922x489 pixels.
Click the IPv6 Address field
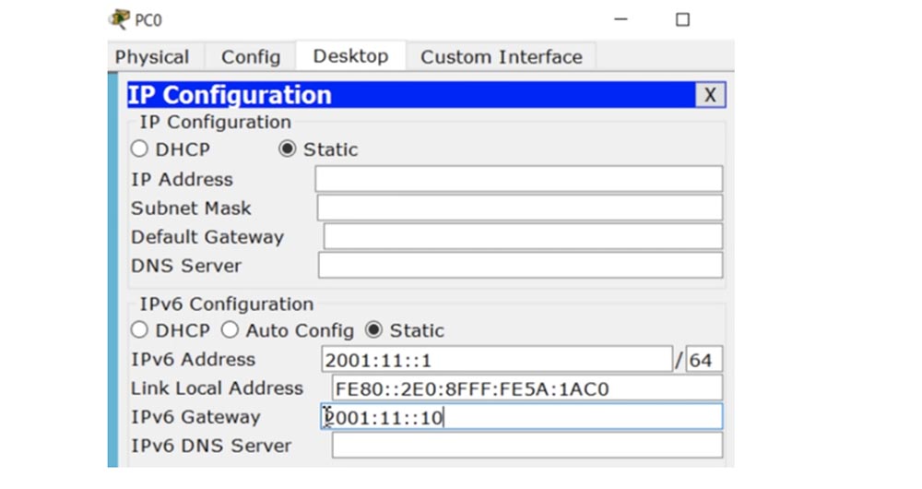pyautogui.click(x=496, y=360)
